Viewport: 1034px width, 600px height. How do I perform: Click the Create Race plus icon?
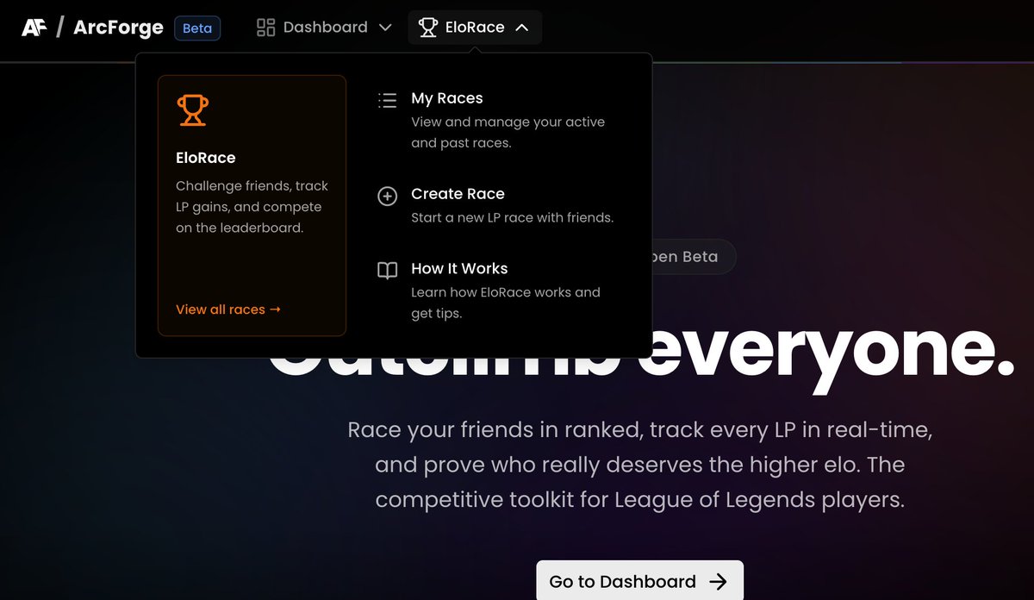coord(388,196)
